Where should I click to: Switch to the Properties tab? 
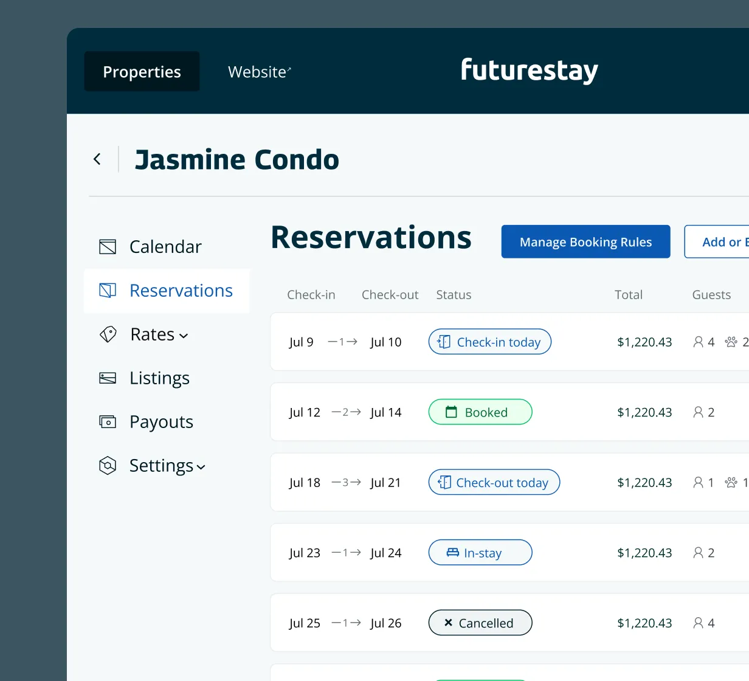coord(142,71)
